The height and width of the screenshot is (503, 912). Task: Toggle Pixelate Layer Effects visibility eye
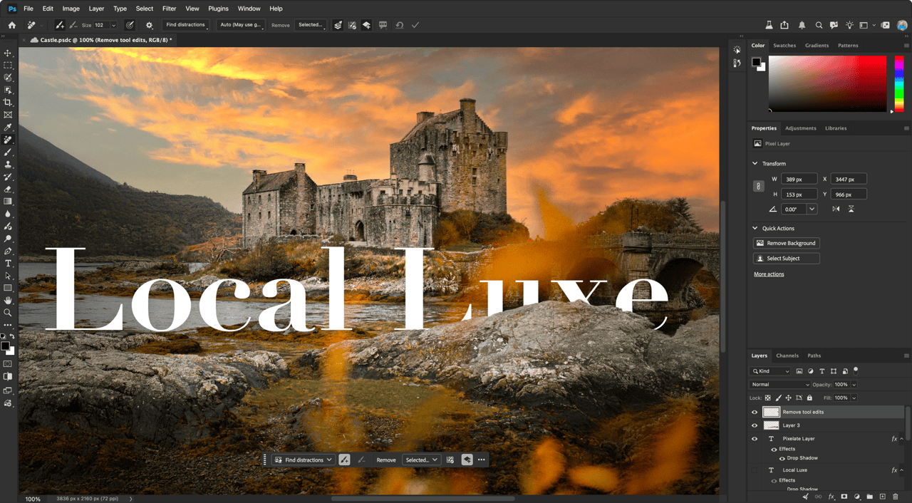(x=774, y=449)
